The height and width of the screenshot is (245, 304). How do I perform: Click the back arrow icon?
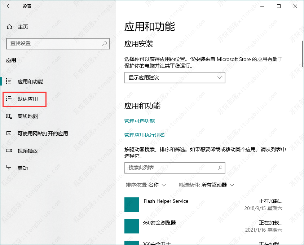9,6
